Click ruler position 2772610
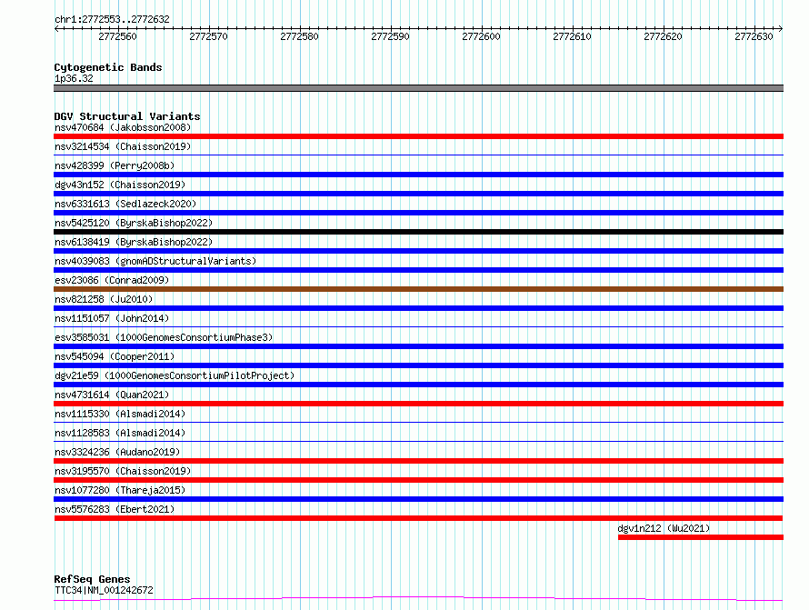The height and width of the screenshot is (610, 809). [x=572, y=36]
